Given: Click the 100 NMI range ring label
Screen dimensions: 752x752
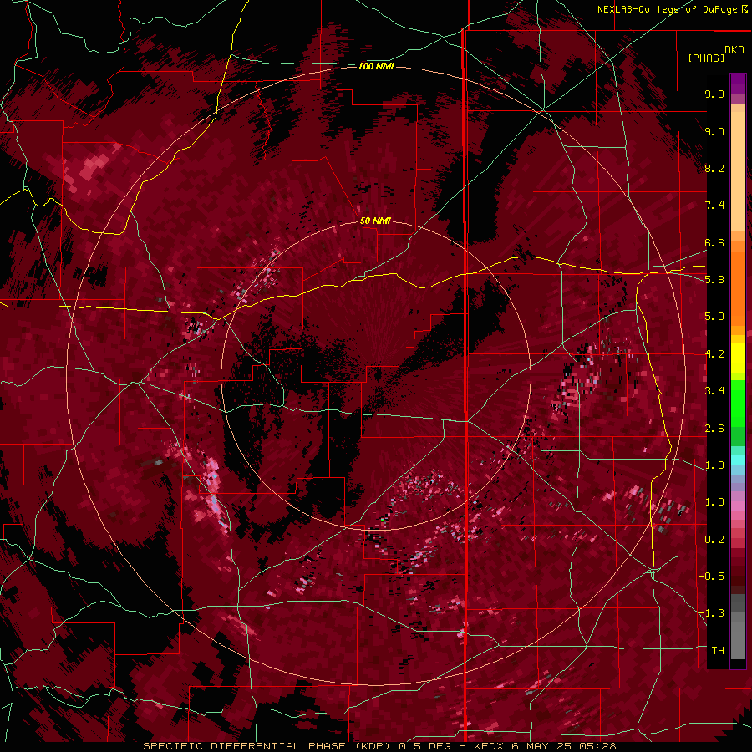Looking at the screenshot, I should tap(376, 66).
